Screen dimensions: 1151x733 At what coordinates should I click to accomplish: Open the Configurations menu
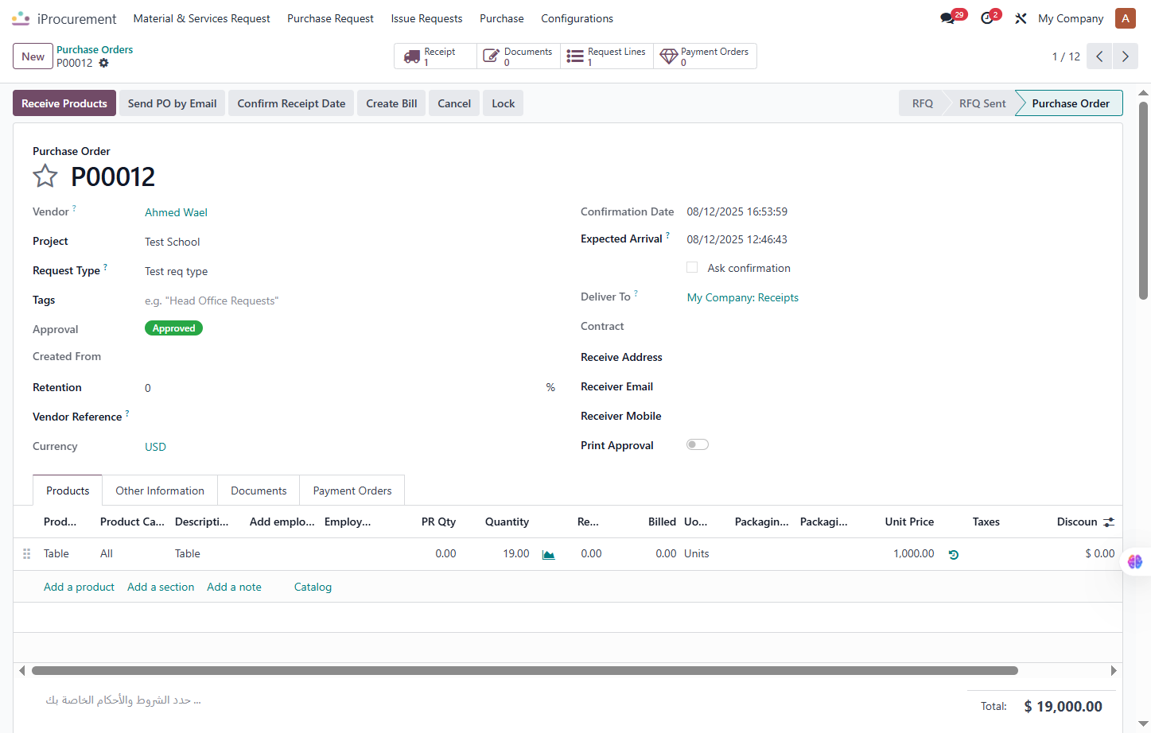tap(577, 18)
